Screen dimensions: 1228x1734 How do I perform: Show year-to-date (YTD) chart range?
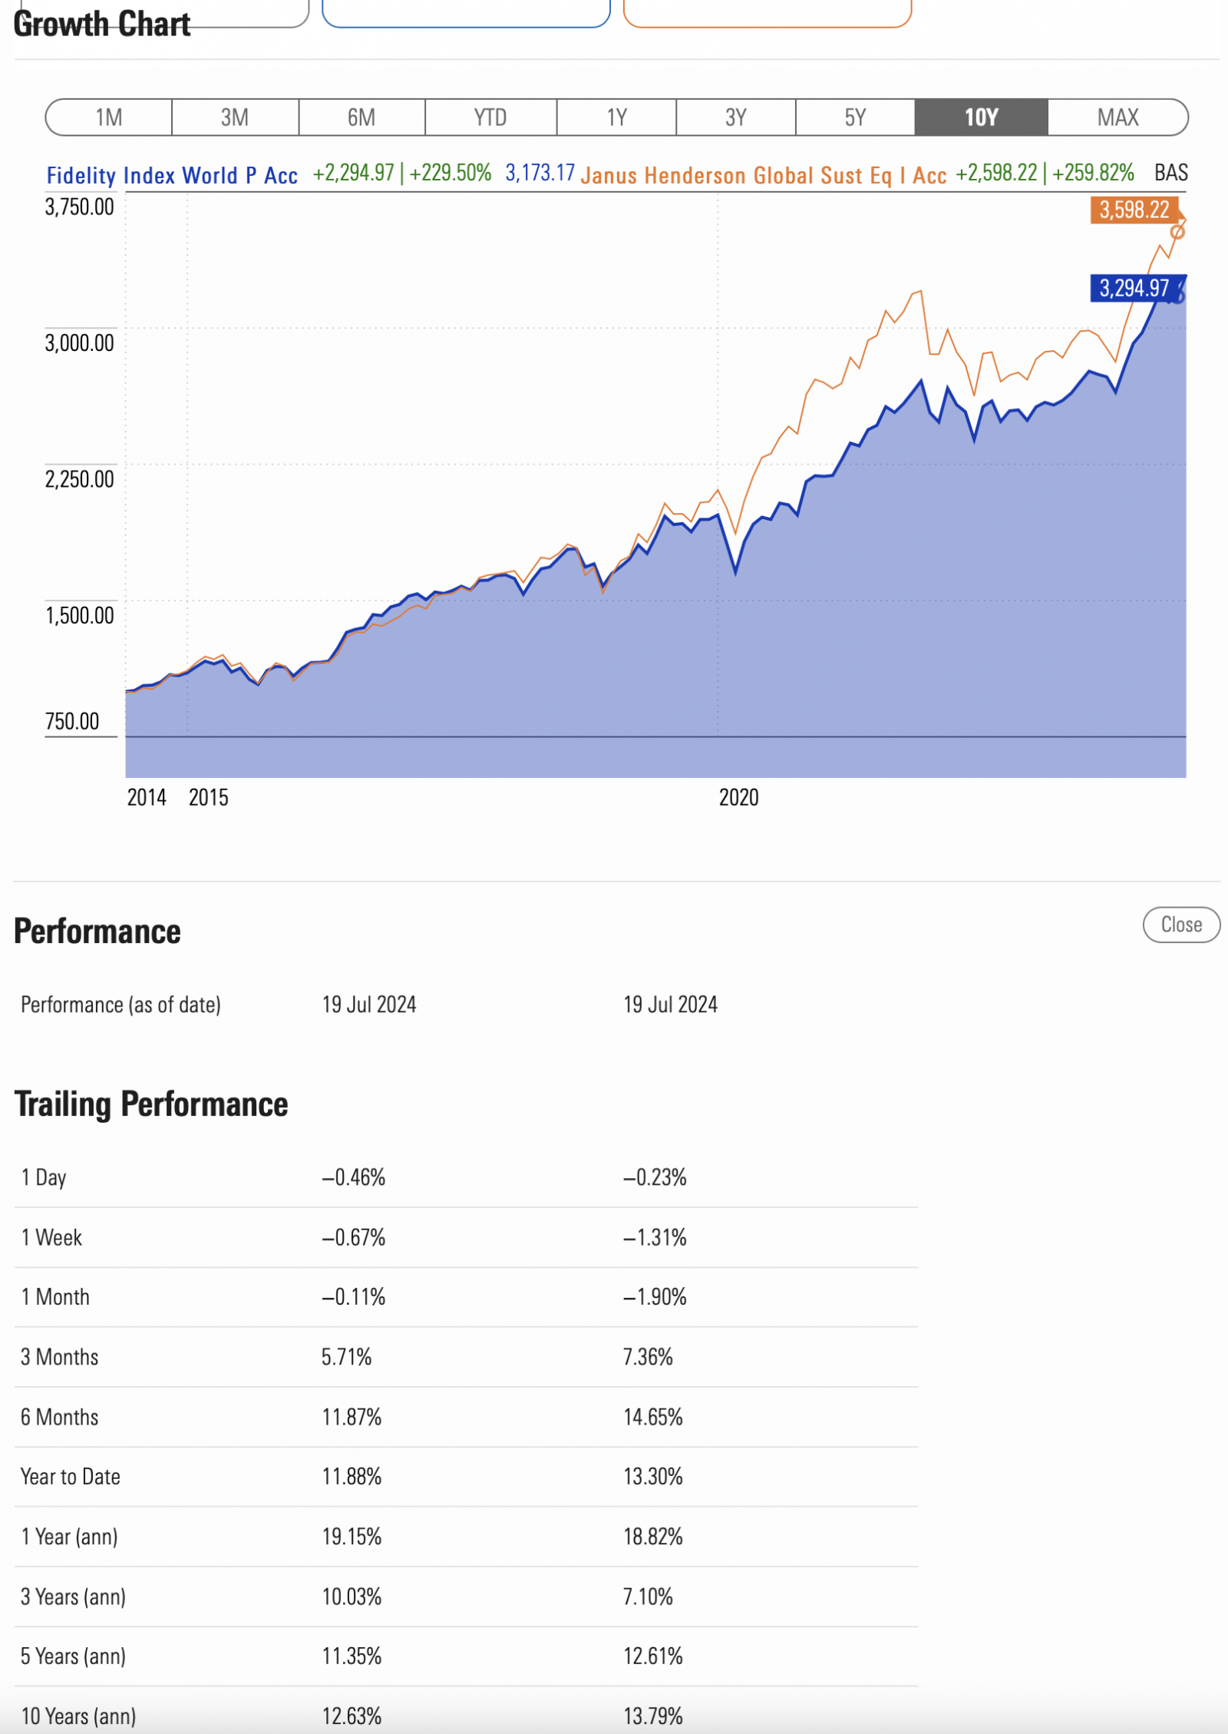[x=490, y=117]
